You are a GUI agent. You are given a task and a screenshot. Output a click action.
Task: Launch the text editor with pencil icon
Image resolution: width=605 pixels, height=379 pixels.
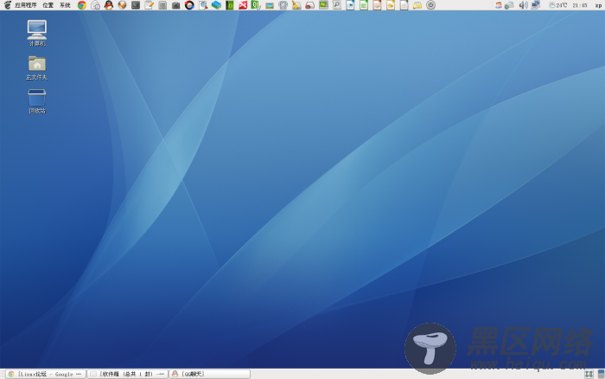[x=149, y=5]
